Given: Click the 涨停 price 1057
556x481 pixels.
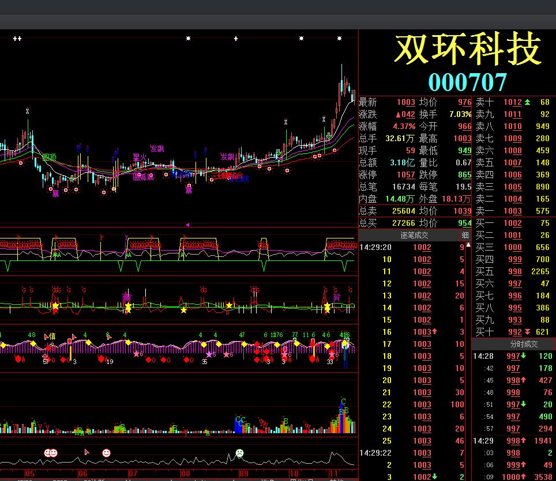Looking at the screenshot, I should tap(405, 175).
